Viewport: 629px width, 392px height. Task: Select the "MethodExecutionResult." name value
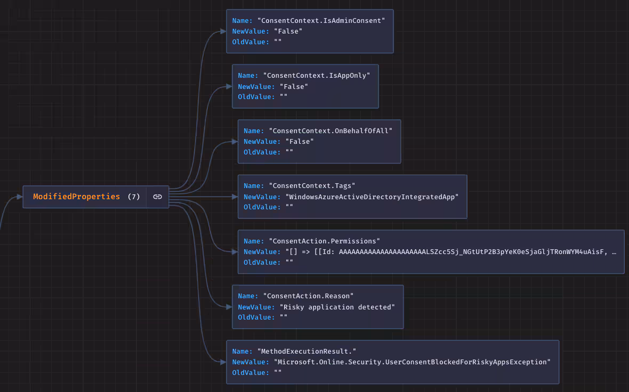(x=307, y=352)
